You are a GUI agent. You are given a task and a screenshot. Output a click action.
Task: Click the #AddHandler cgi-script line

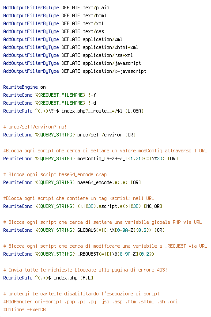[90, 302]
